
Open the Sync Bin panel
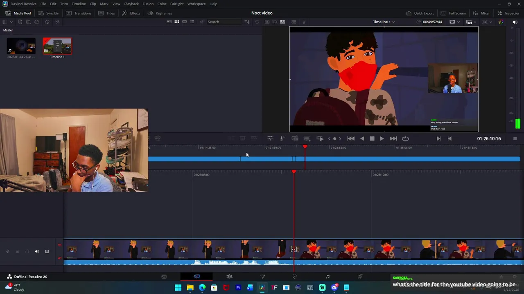pos(49,13)
